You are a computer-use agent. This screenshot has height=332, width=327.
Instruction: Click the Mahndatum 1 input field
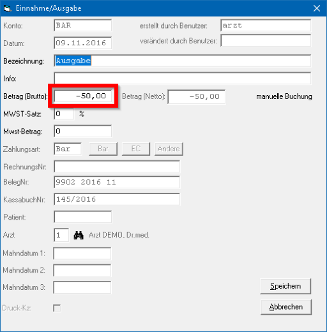(82, 253)
